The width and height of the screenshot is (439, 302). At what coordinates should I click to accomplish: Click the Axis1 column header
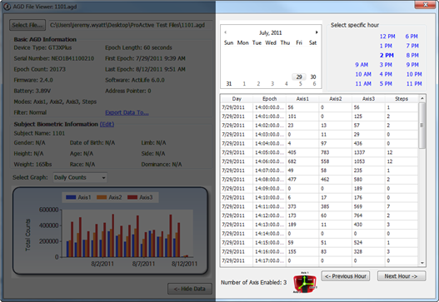(302, 99)
